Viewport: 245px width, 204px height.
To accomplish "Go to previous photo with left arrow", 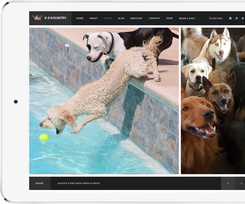I will 228,184.
